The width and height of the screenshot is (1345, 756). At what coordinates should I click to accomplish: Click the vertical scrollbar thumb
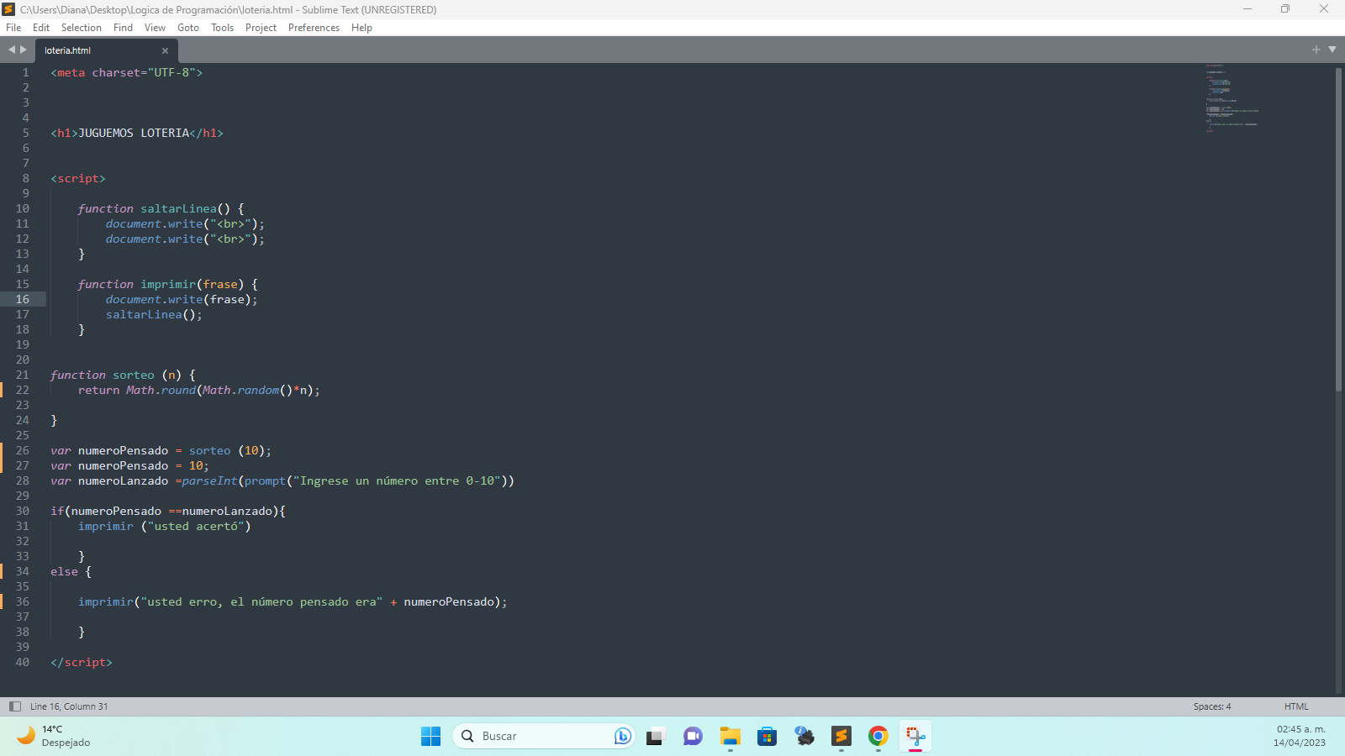click(1338, 228)
